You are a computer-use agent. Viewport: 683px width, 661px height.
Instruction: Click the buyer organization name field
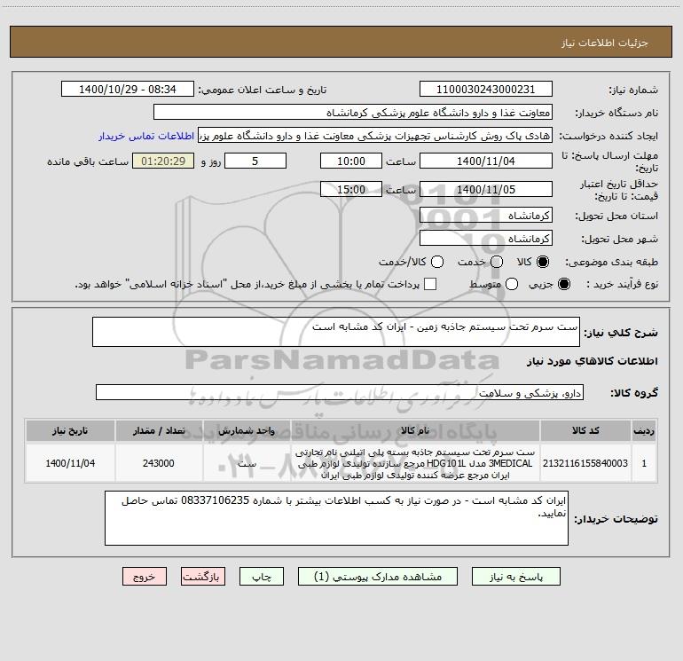point(353,113)
